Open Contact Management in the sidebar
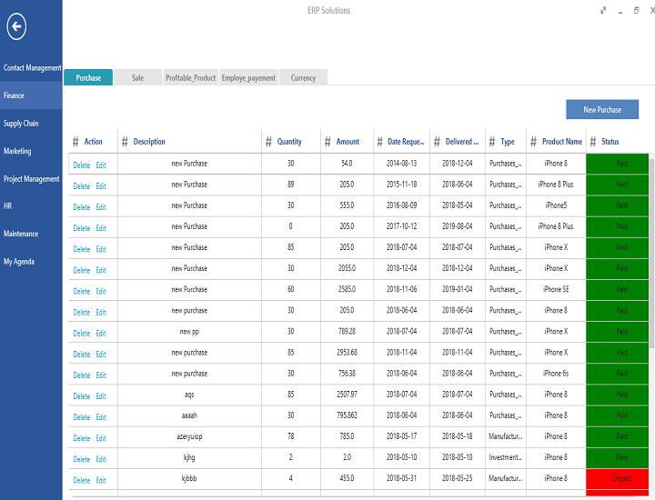The image size is (655, 500). [x=31, y=67]
